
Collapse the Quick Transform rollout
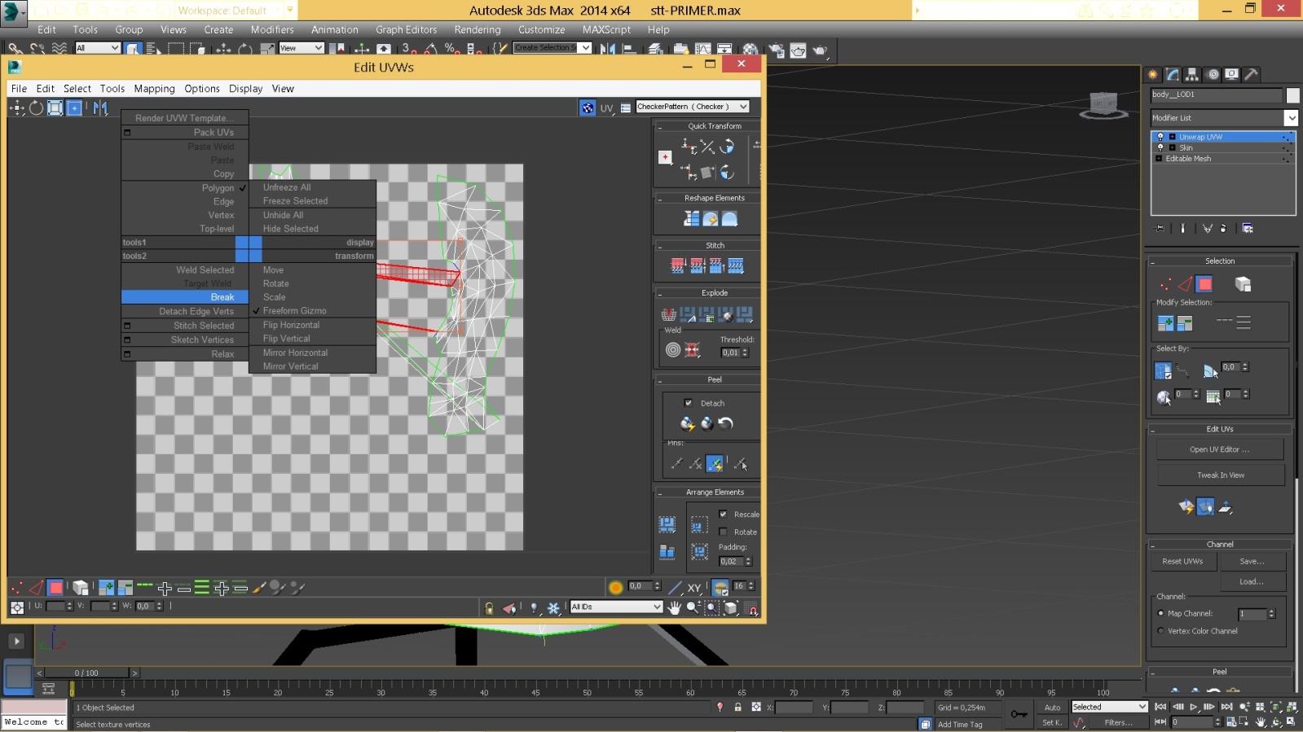pyautogui.click(x=660, y=127)
